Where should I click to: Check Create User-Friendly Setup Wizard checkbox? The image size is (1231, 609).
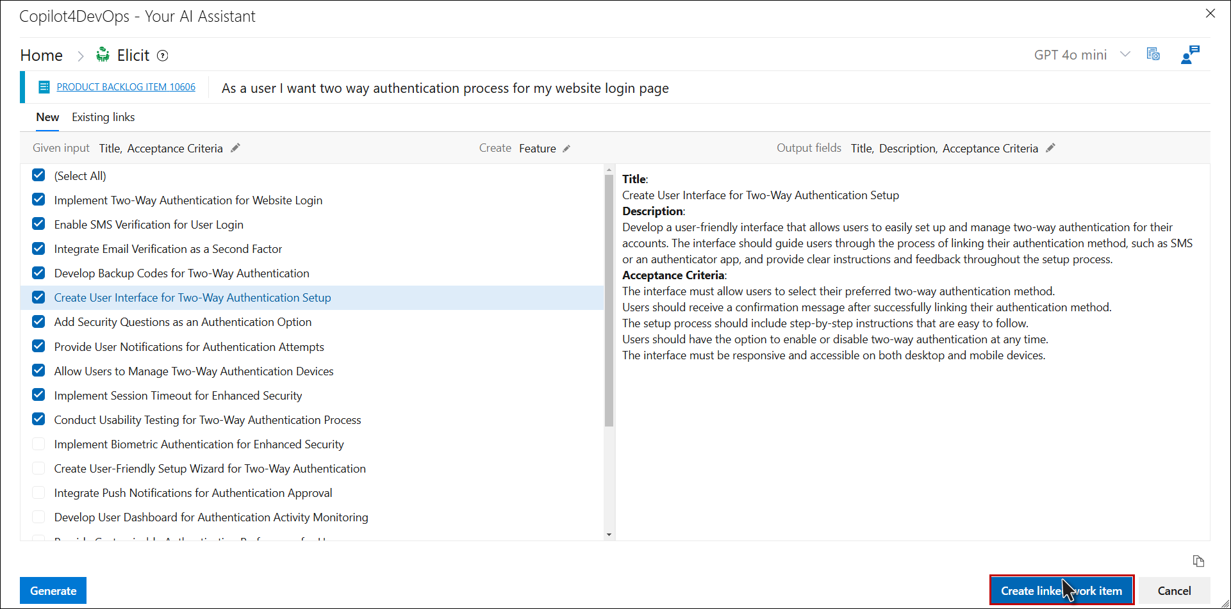click(38, 468)
